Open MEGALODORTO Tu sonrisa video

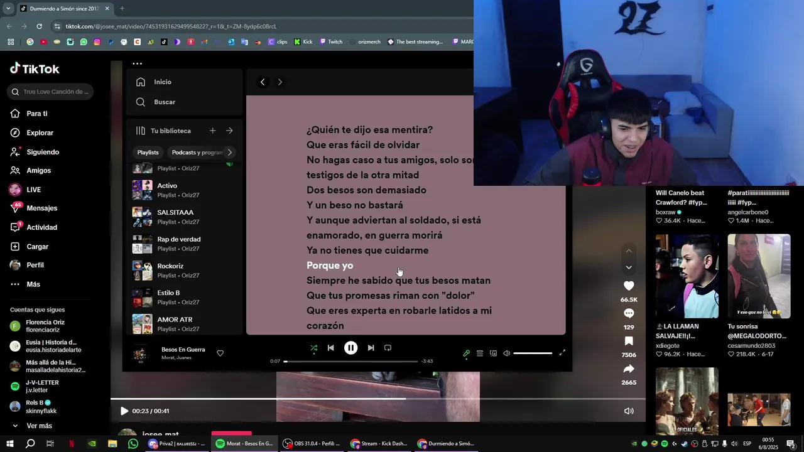[759, 276]
